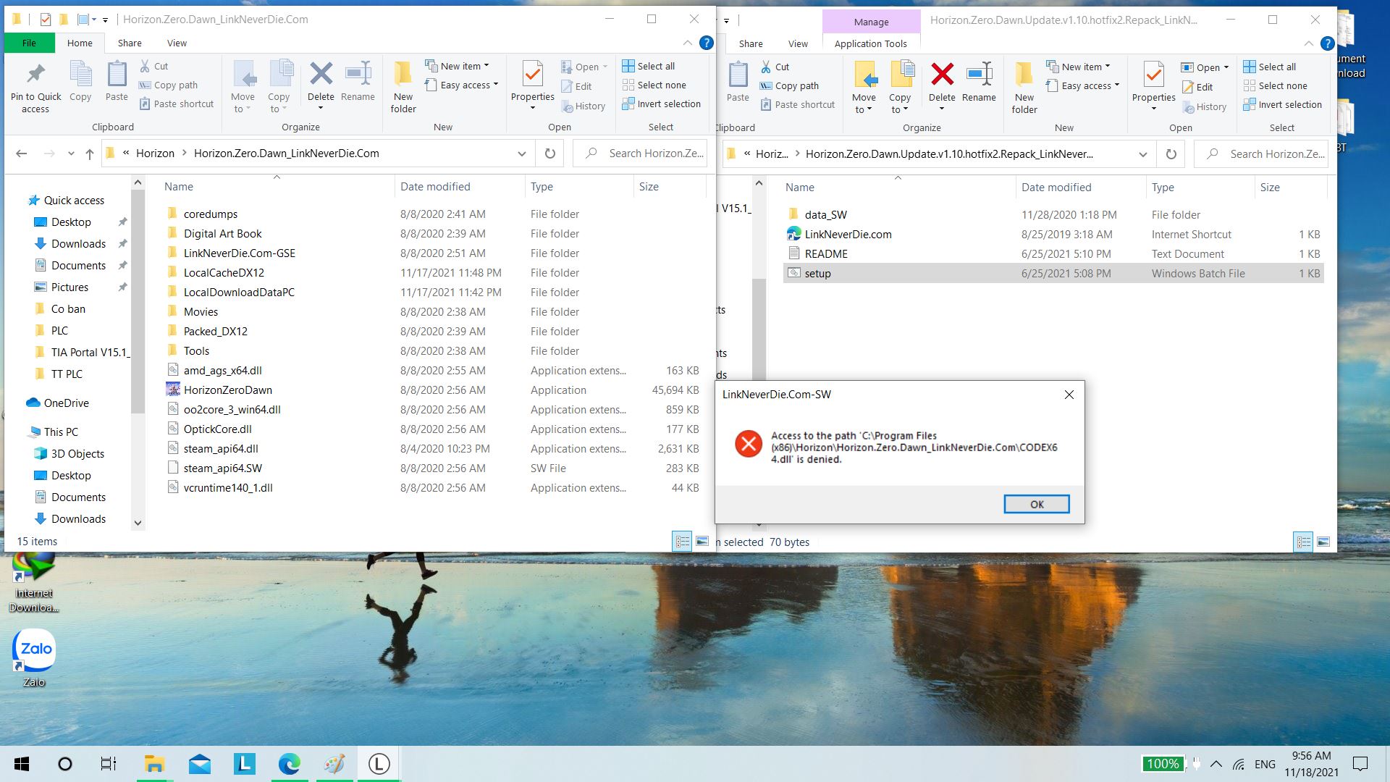Open File menu in left window

29,43
